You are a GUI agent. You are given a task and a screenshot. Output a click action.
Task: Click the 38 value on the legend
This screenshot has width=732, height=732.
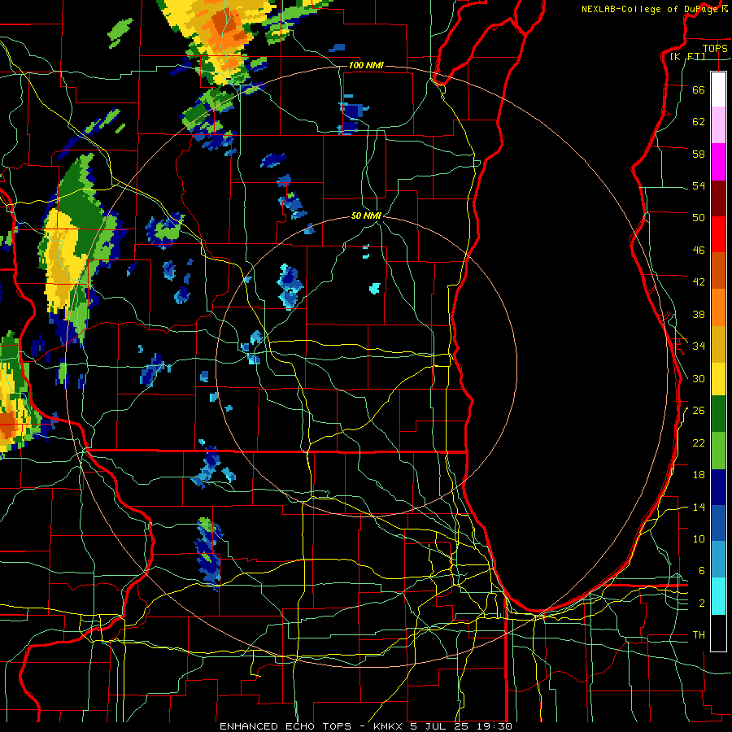(x=699, y=315)
